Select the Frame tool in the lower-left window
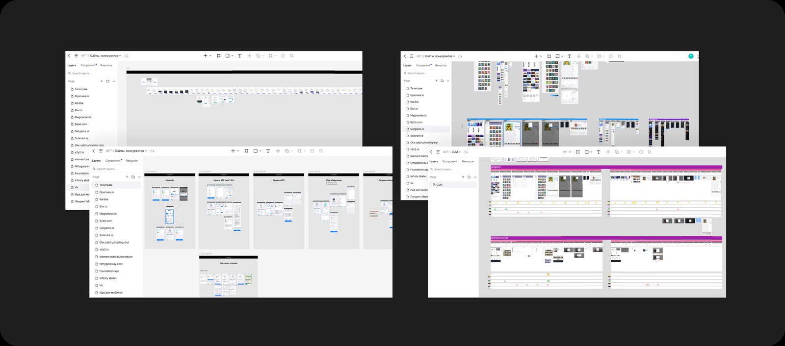The height and width of the screenshot is (346, 785). coord(246,151)
